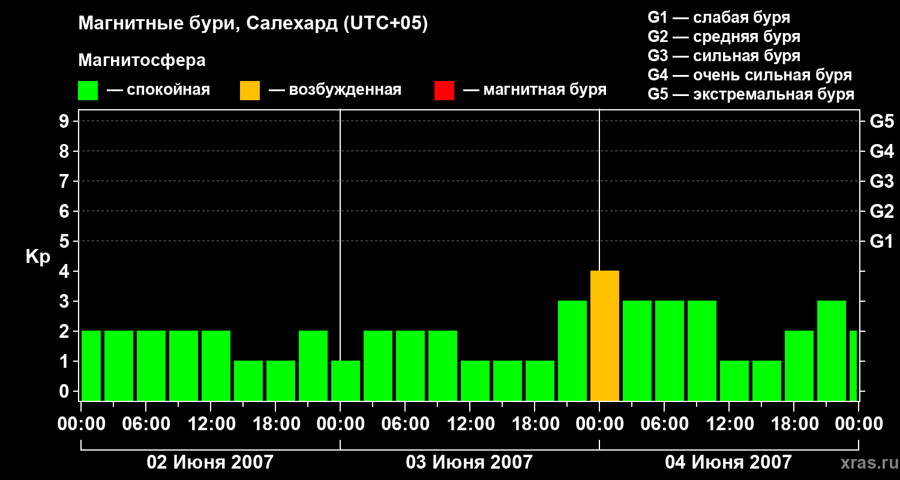The width and height of the screenshot is (900, 480).
Task: Click the legend label — магнитная буря
Action: 535,90
